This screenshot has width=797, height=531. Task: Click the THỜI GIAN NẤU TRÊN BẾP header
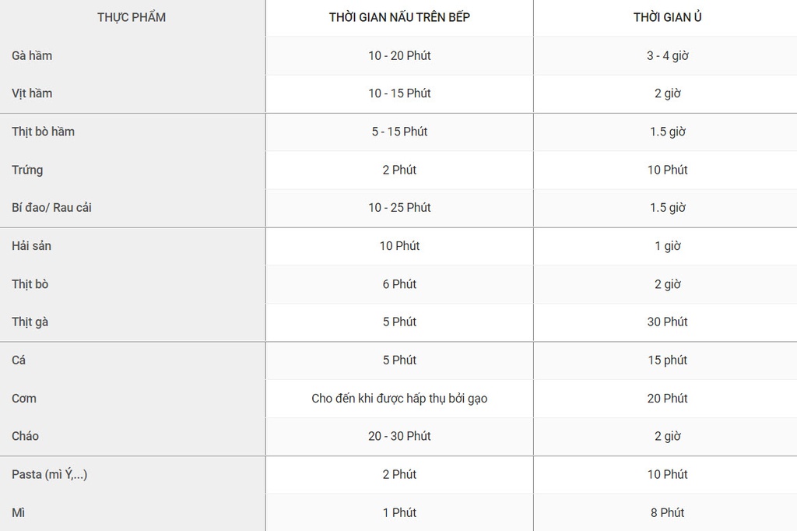399,17
